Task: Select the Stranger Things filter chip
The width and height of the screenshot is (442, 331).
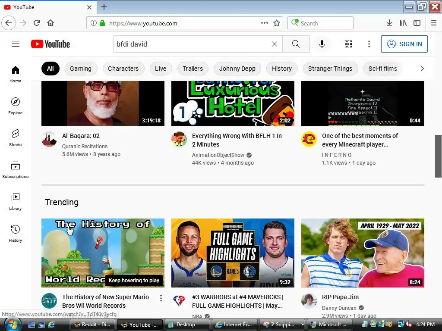Action: coord(330,69)
